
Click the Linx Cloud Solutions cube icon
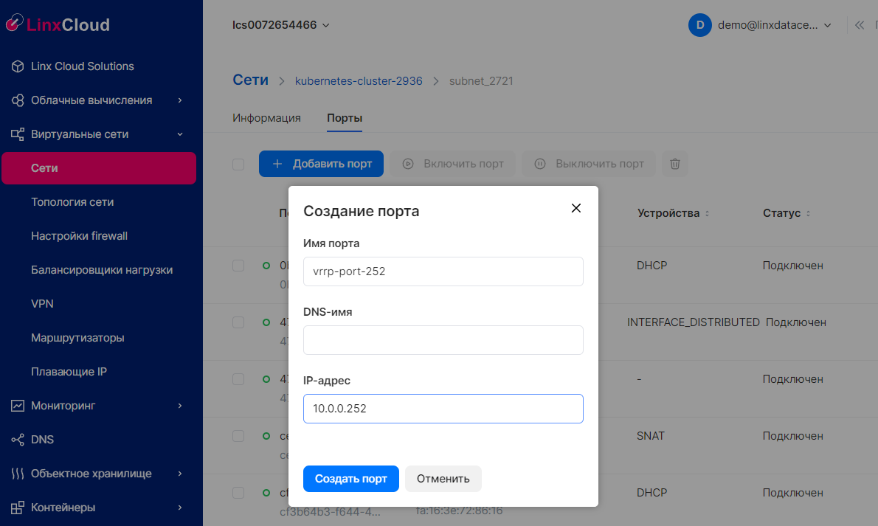click(x=18, y=66)
